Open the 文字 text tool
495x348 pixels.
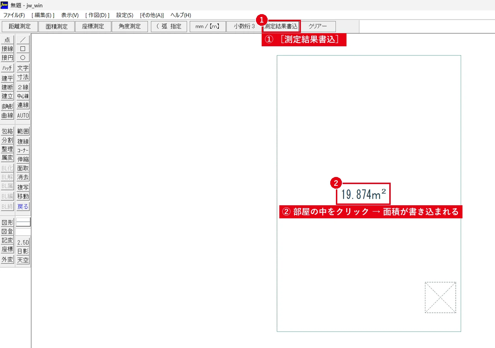tap(23, 68)
